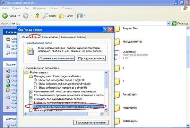The image size is (190, 128).
Task: Click Восстановить умолчания button
Action: [x=91, y=122]
